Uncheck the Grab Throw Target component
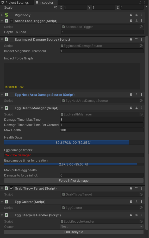 (x=11, y=188)
